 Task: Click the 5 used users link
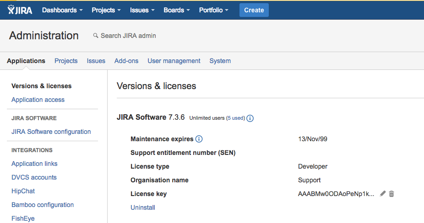coord(235,118)
